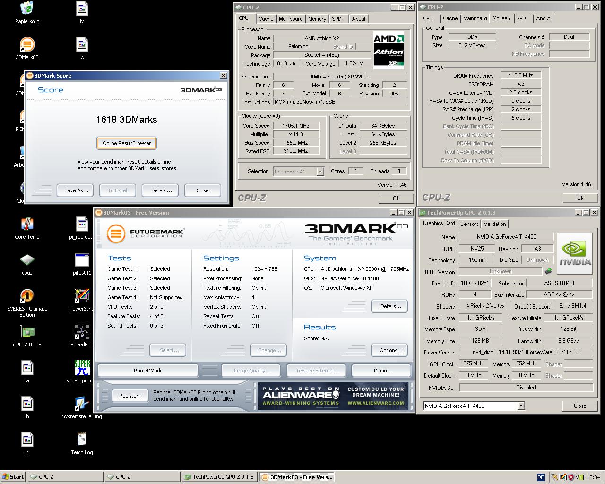
Task: Click the Alienware advertisement banner
Action: tap(333, 396)
